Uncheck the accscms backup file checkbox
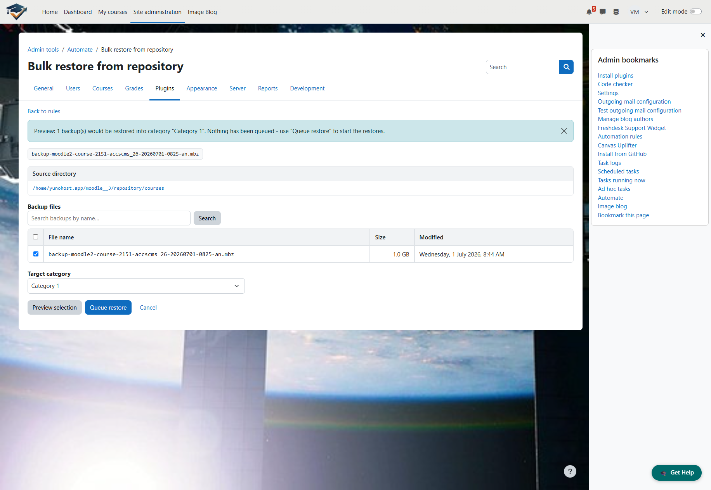Viewport: 711px width, 490px height. pyautogui.click(x=36, y=254)
